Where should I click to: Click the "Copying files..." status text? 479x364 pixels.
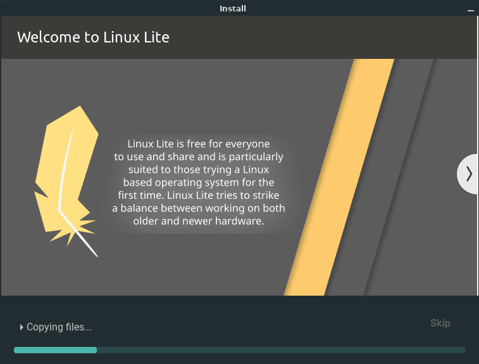coord(59,327)
